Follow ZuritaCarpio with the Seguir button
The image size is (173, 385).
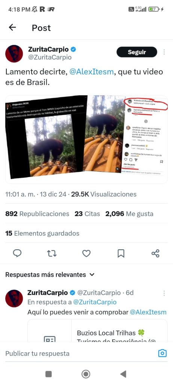(137, 52)
